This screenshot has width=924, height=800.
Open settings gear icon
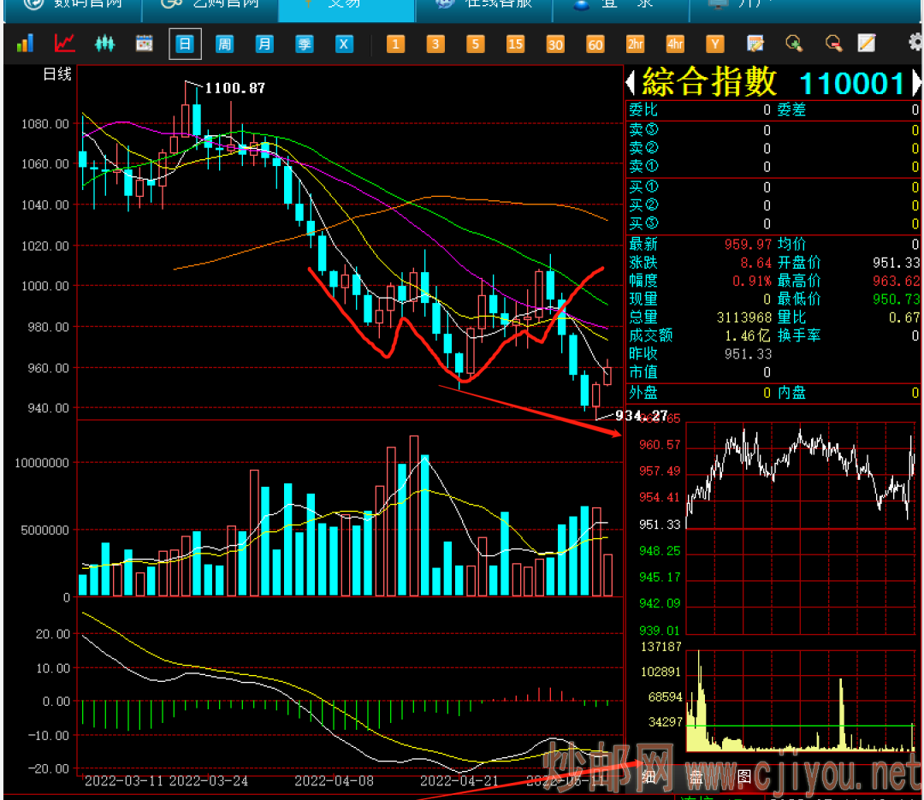click(915, 43)
